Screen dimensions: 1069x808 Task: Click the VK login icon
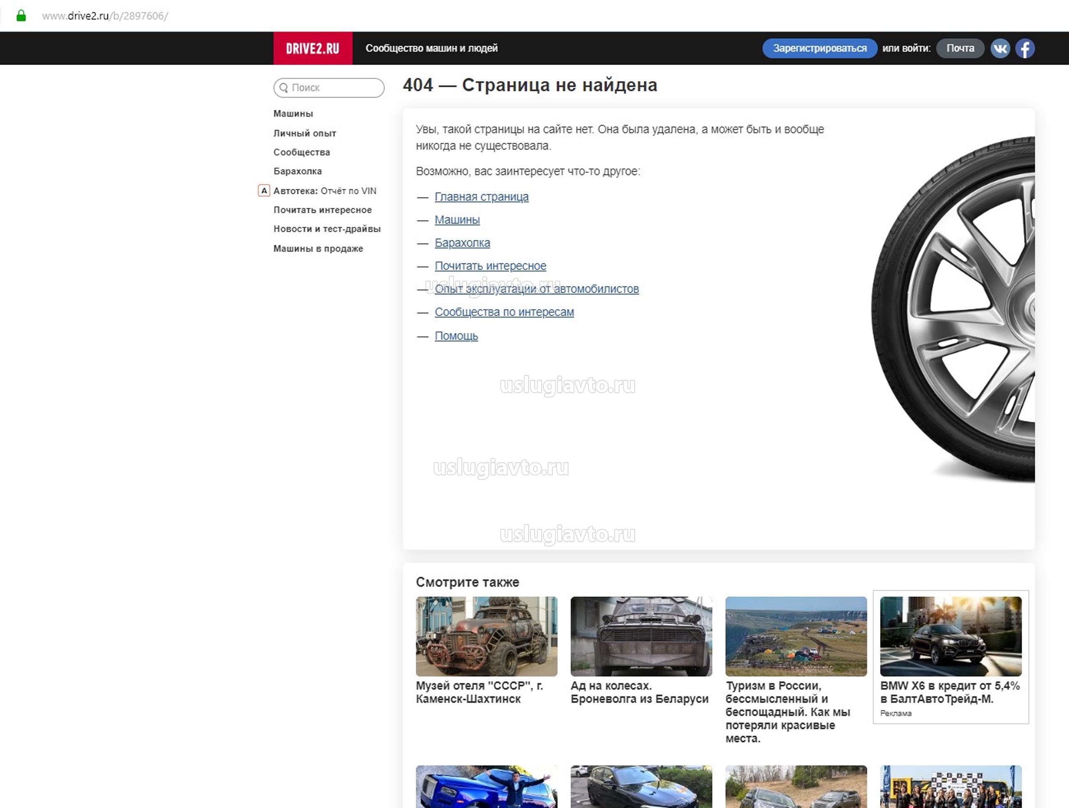tap(1000, 48)
